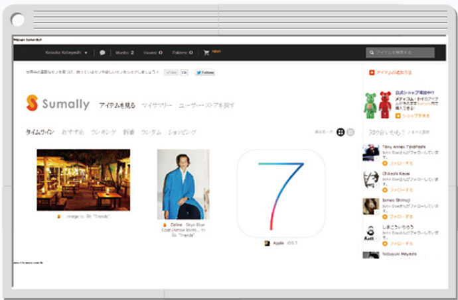Click follow icon for Chikashi Kasai
The width and height of the screenshot is (458, 300).
[385, 190]
